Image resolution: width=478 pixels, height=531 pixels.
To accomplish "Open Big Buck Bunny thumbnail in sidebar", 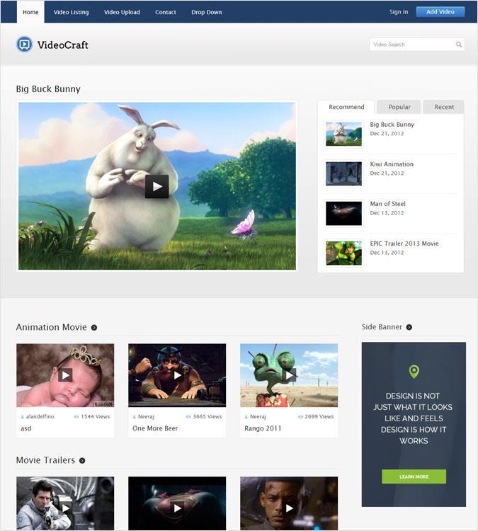I will pyautogui.click(x=343, y=134).
